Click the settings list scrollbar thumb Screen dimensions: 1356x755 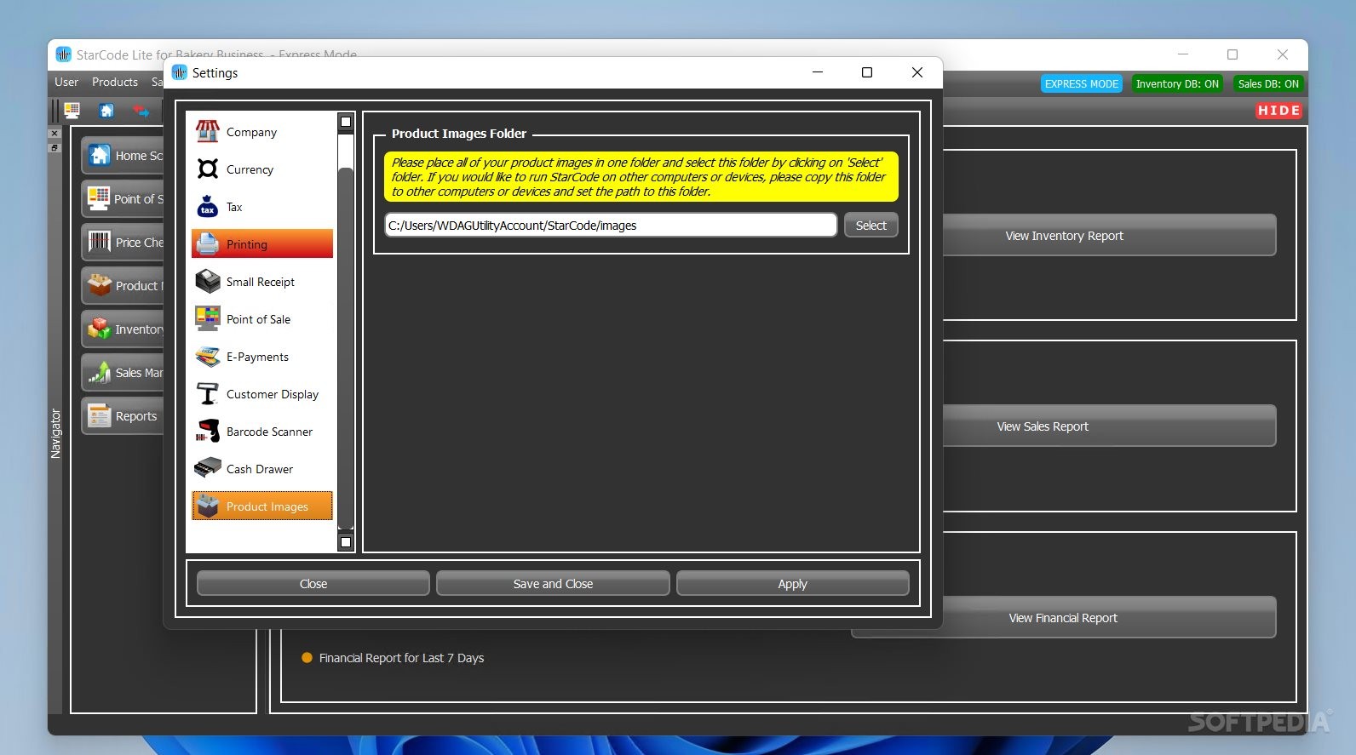click(x=346, y=349)
